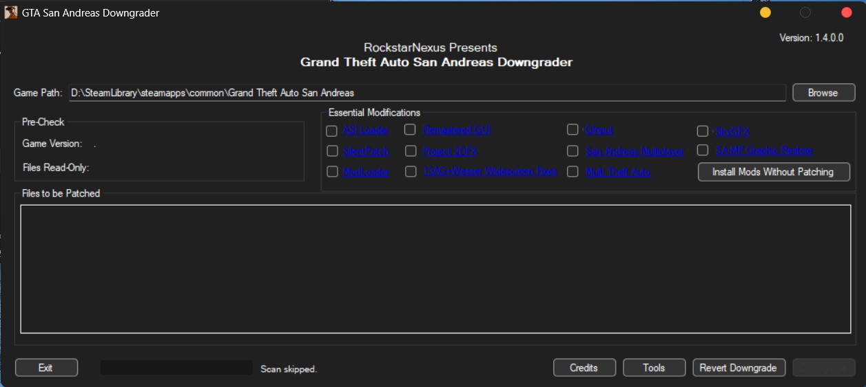Screen dimensions: 866x387
Task: Check the ModLoader option
Action: (332, 172)
